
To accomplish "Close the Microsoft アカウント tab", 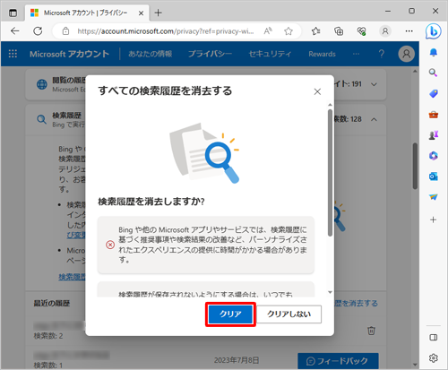I will tap(141, 13).
